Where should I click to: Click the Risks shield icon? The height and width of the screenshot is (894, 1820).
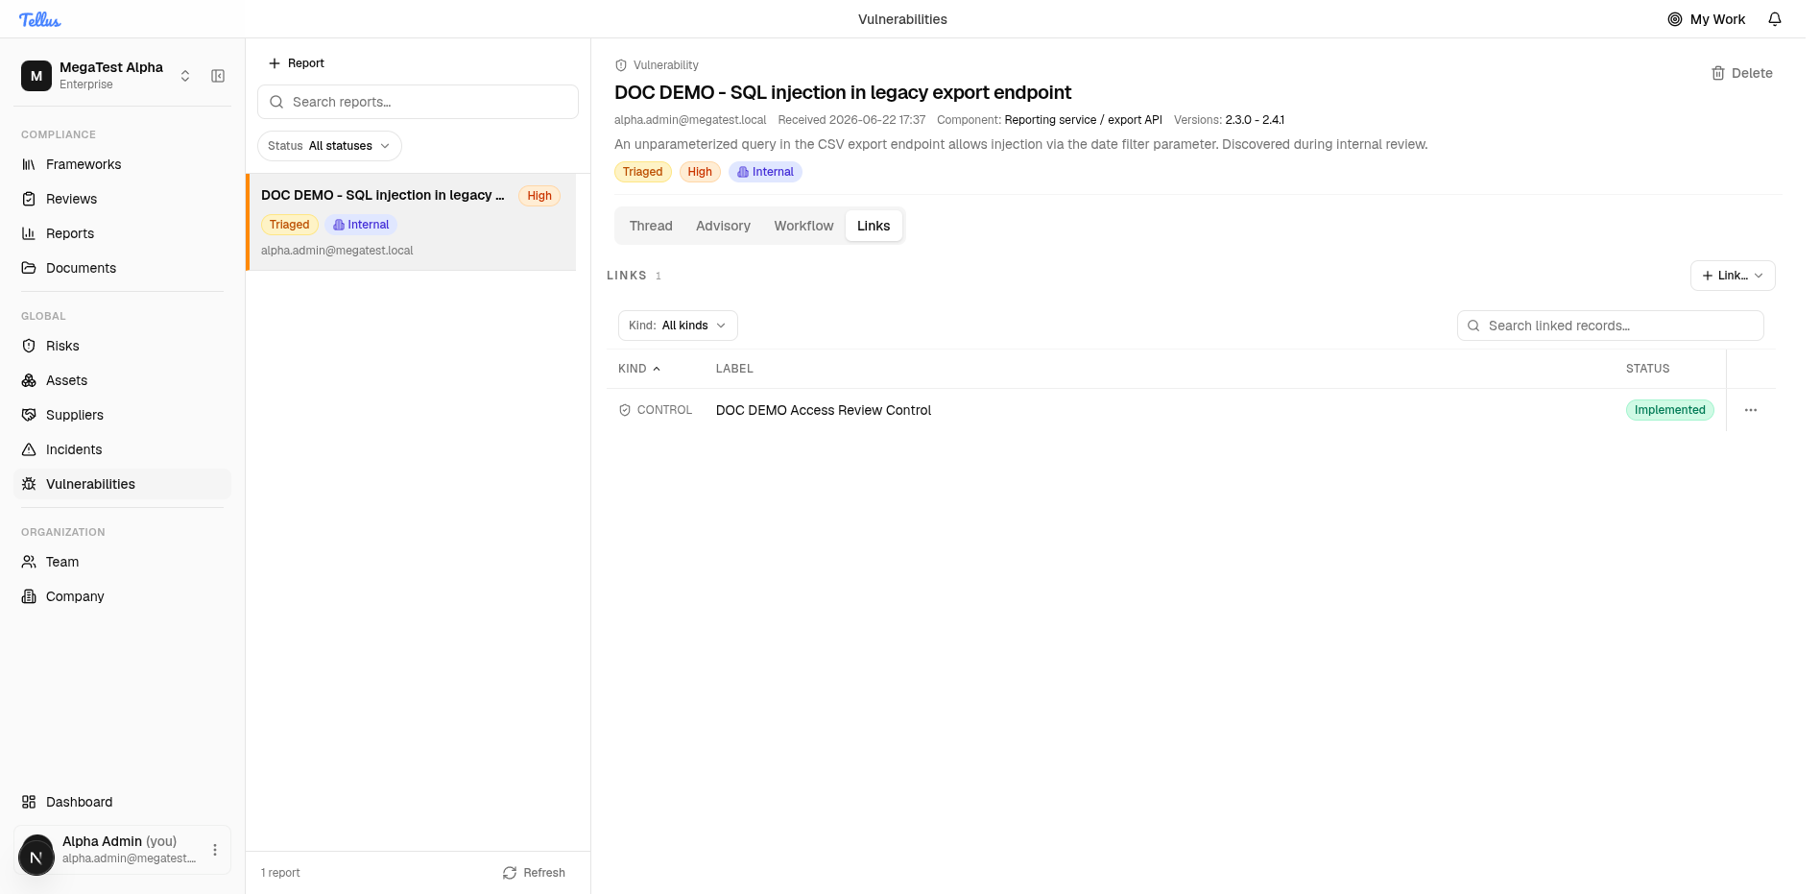click(29, 346)
